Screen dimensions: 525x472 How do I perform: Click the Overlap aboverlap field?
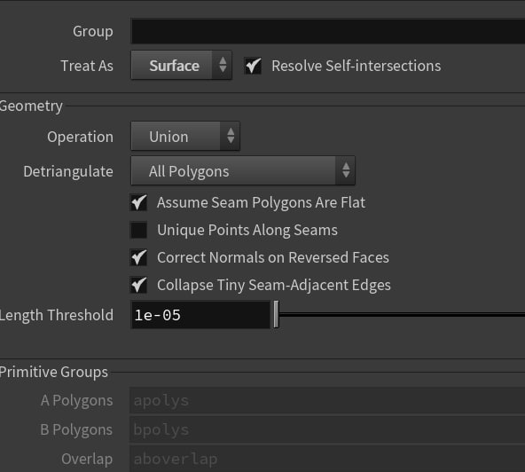[327, 459]
